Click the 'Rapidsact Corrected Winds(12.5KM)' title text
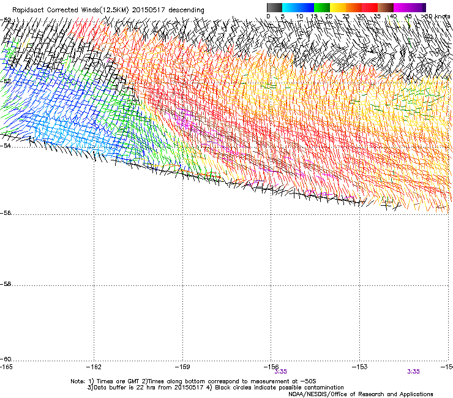This screenshot has height=398, width=453. [x=70, y=10]
